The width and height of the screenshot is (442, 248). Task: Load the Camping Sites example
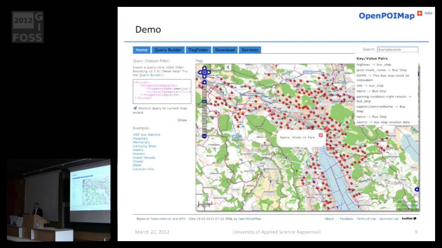point(145,146)
